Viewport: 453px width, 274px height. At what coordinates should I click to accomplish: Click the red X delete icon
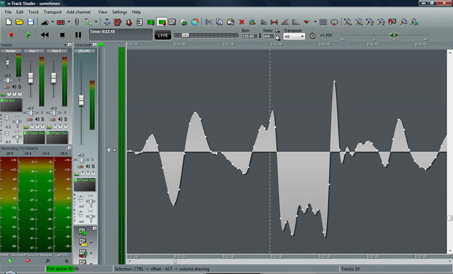241,22
